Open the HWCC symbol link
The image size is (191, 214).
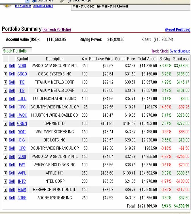point(22,115)
